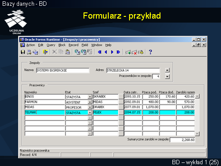Open the Edit menu
The image size is (221, 166).
(x=41, y=45)
